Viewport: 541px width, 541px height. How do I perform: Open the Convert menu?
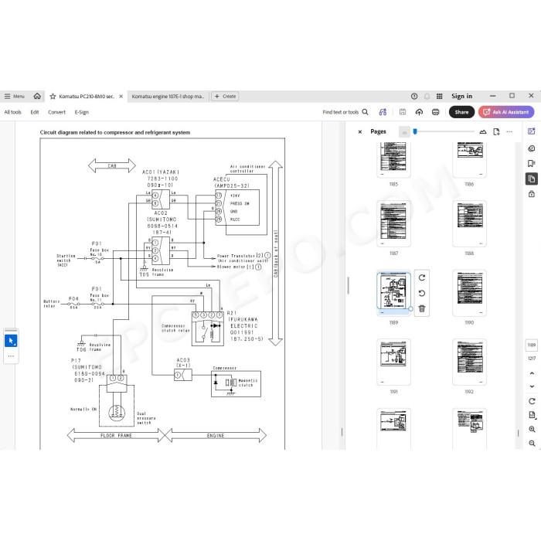point(56,112)
